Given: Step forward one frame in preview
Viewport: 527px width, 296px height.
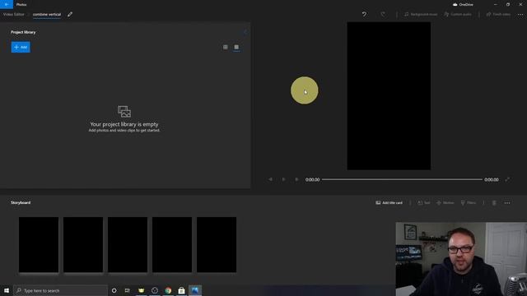Looking at the screenshot, I should [x=296, y=179].
